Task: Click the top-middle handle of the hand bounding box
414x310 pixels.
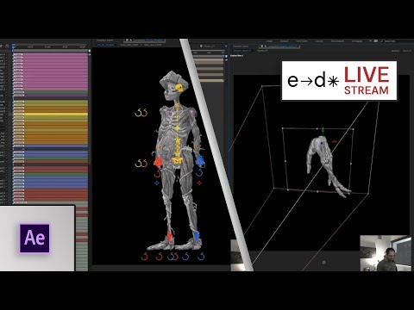Action: click(317, 129)
